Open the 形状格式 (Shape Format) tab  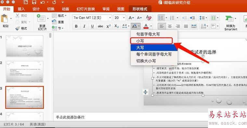tap(140, 9)
